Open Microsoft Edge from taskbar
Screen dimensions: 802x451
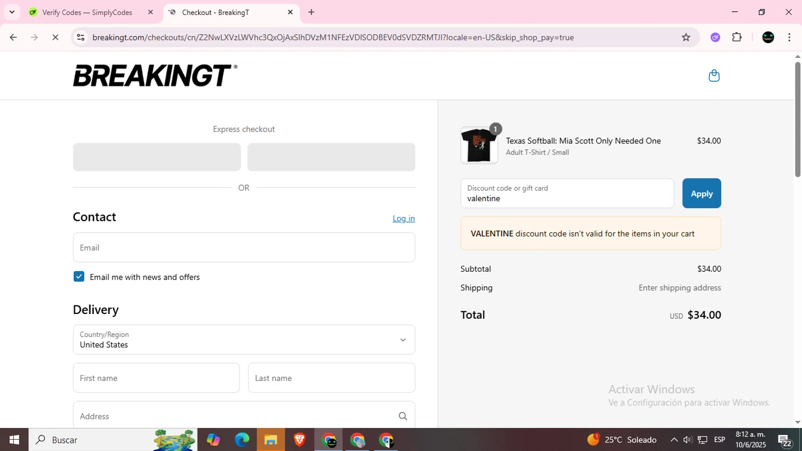(242, 440)
